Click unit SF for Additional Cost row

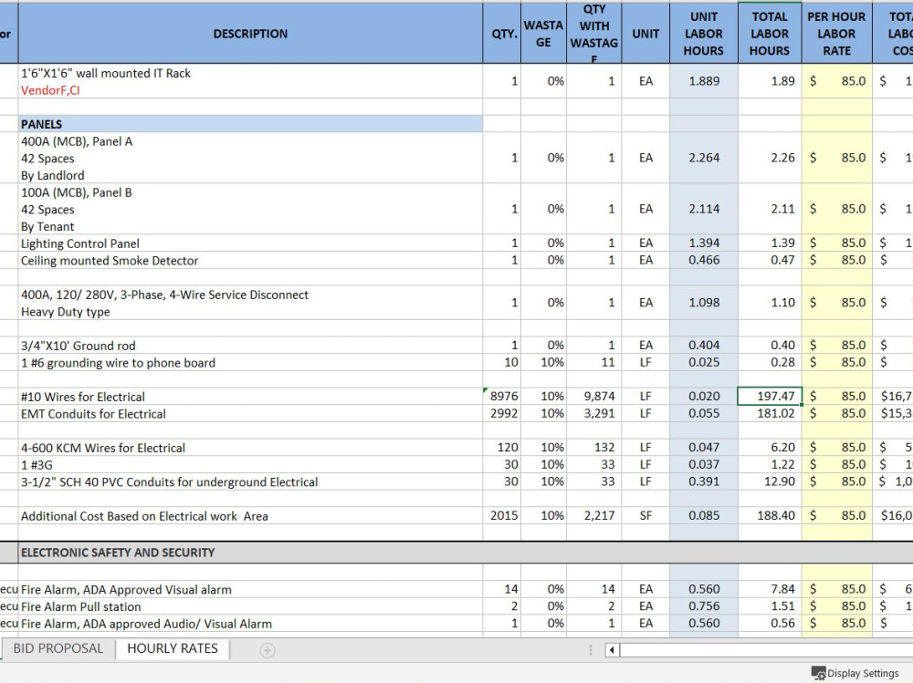pyautogui.click(x=645, y=516)
